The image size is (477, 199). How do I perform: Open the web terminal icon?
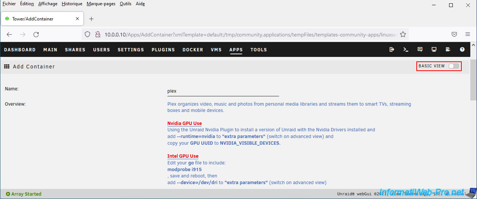coord(406,49)
